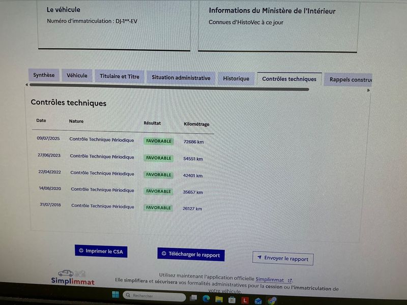407x305 pixels.
Task: Open the Titulaire et Titre tab
Action: [120, 77]
